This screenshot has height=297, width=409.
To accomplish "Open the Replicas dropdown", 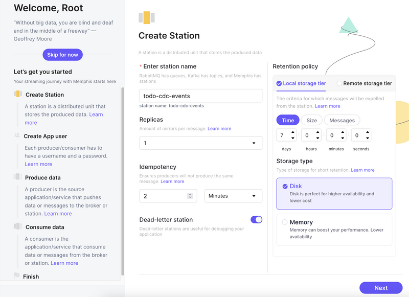I will point(200,143).
